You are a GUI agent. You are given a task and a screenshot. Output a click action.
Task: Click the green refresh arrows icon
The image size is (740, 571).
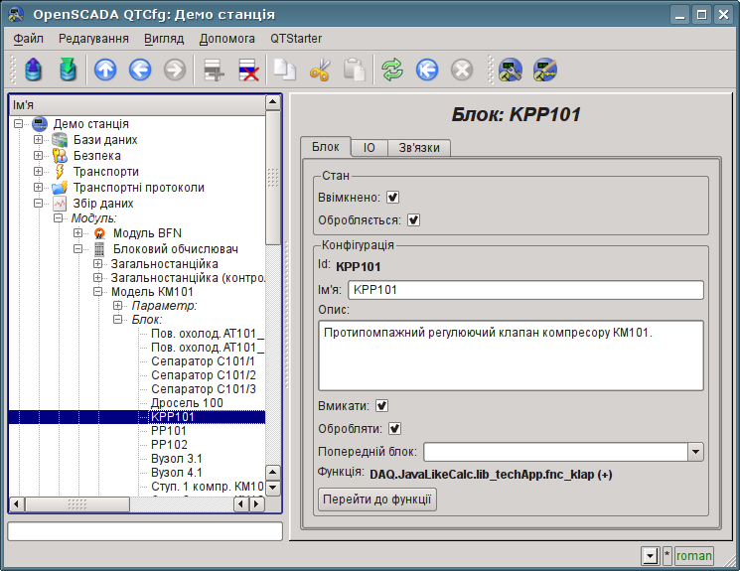[393, 70]
